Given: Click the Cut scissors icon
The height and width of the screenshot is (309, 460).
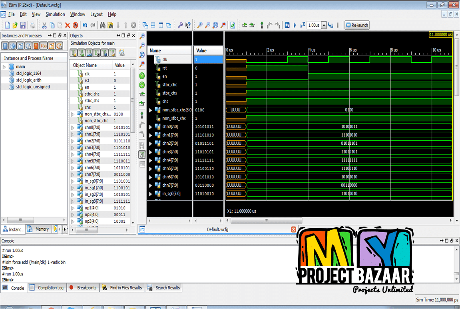Looking at the screenshot, I should 44,25.
